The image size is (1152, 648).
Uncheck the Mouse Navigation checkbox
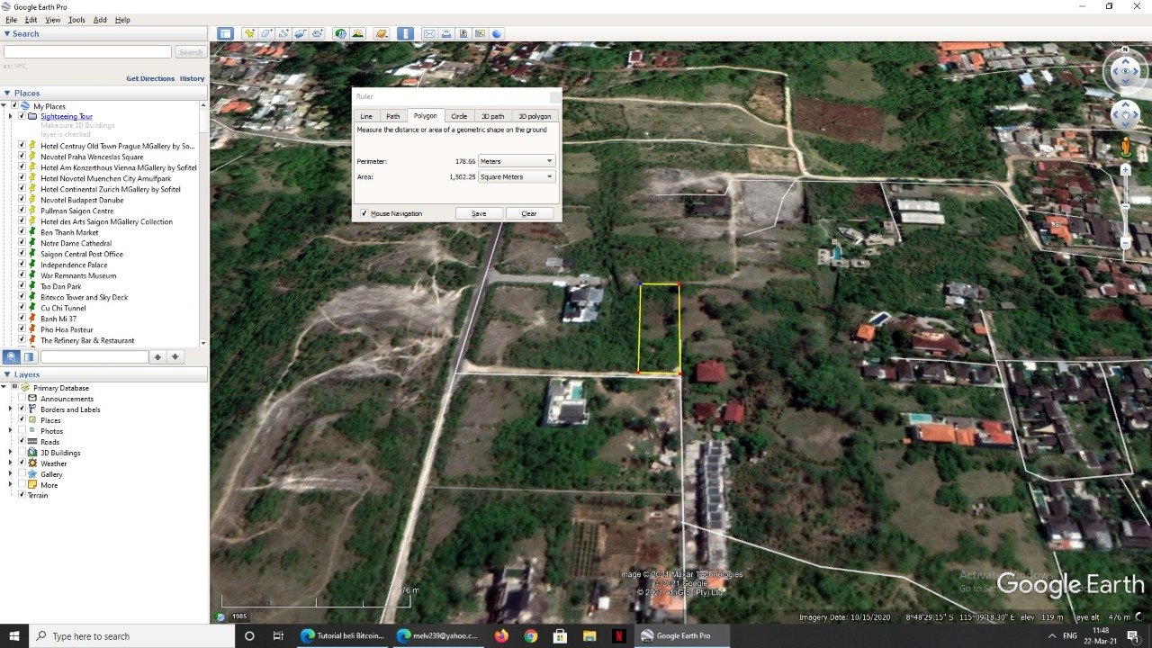coord(364,213)
